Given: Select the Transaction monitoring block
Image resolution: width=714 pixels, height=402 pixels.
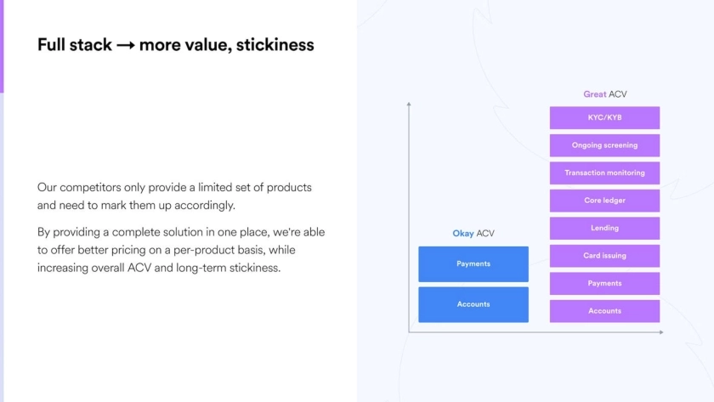Looking at the screenshot, I should tap(604, 173).
